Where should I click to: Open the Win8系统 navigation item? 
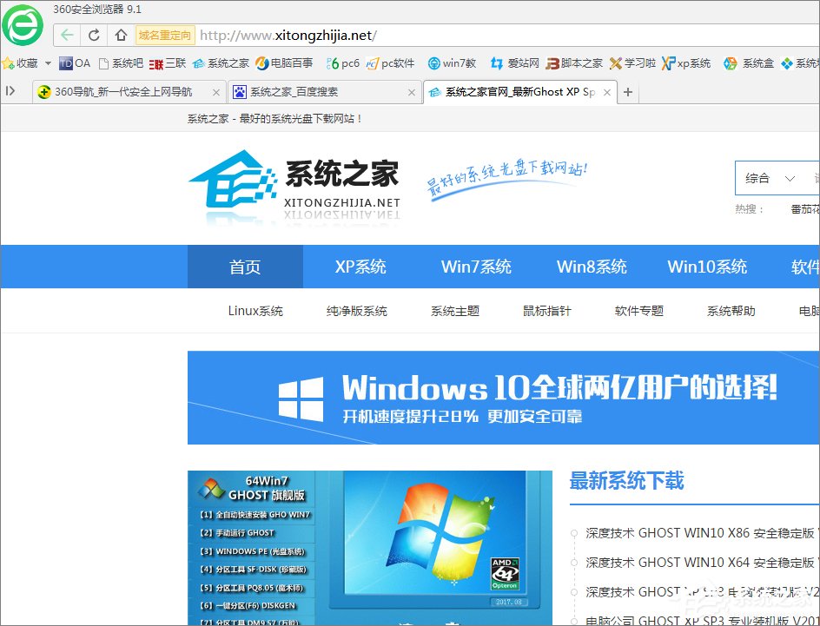(x=592, y=267)
